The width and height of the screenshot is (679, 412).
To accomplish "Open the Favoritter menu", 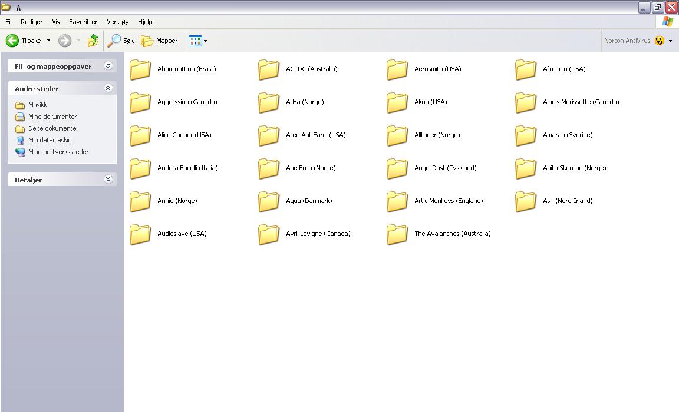I will click(83, 22).
